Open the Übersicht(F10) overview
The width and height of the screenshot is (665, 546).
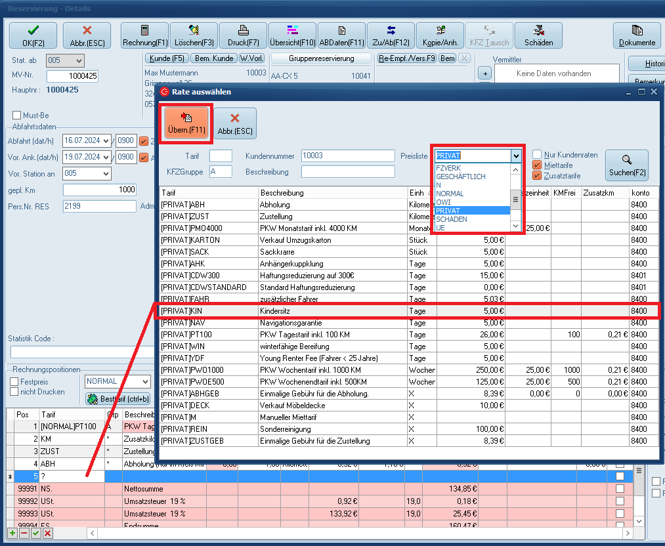(293, 35)
